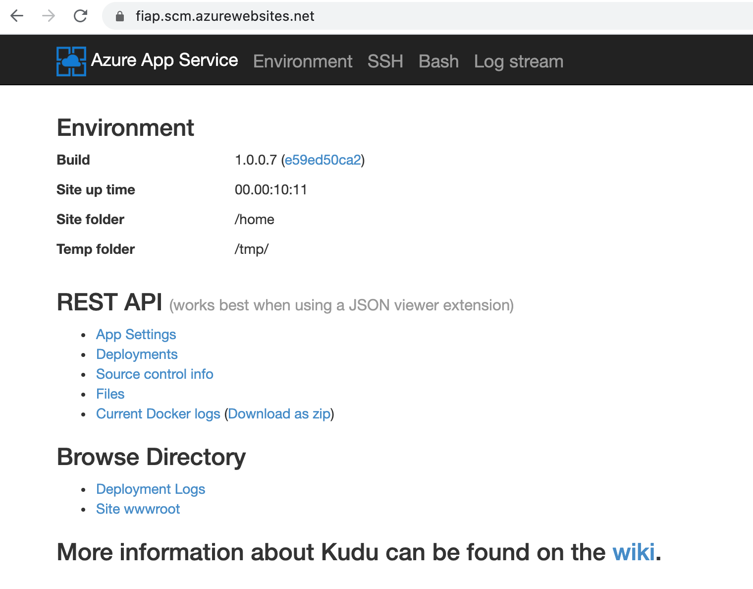
Task: Click the Download as zip link
Action: pyautogui.click(x=279, y=414)
